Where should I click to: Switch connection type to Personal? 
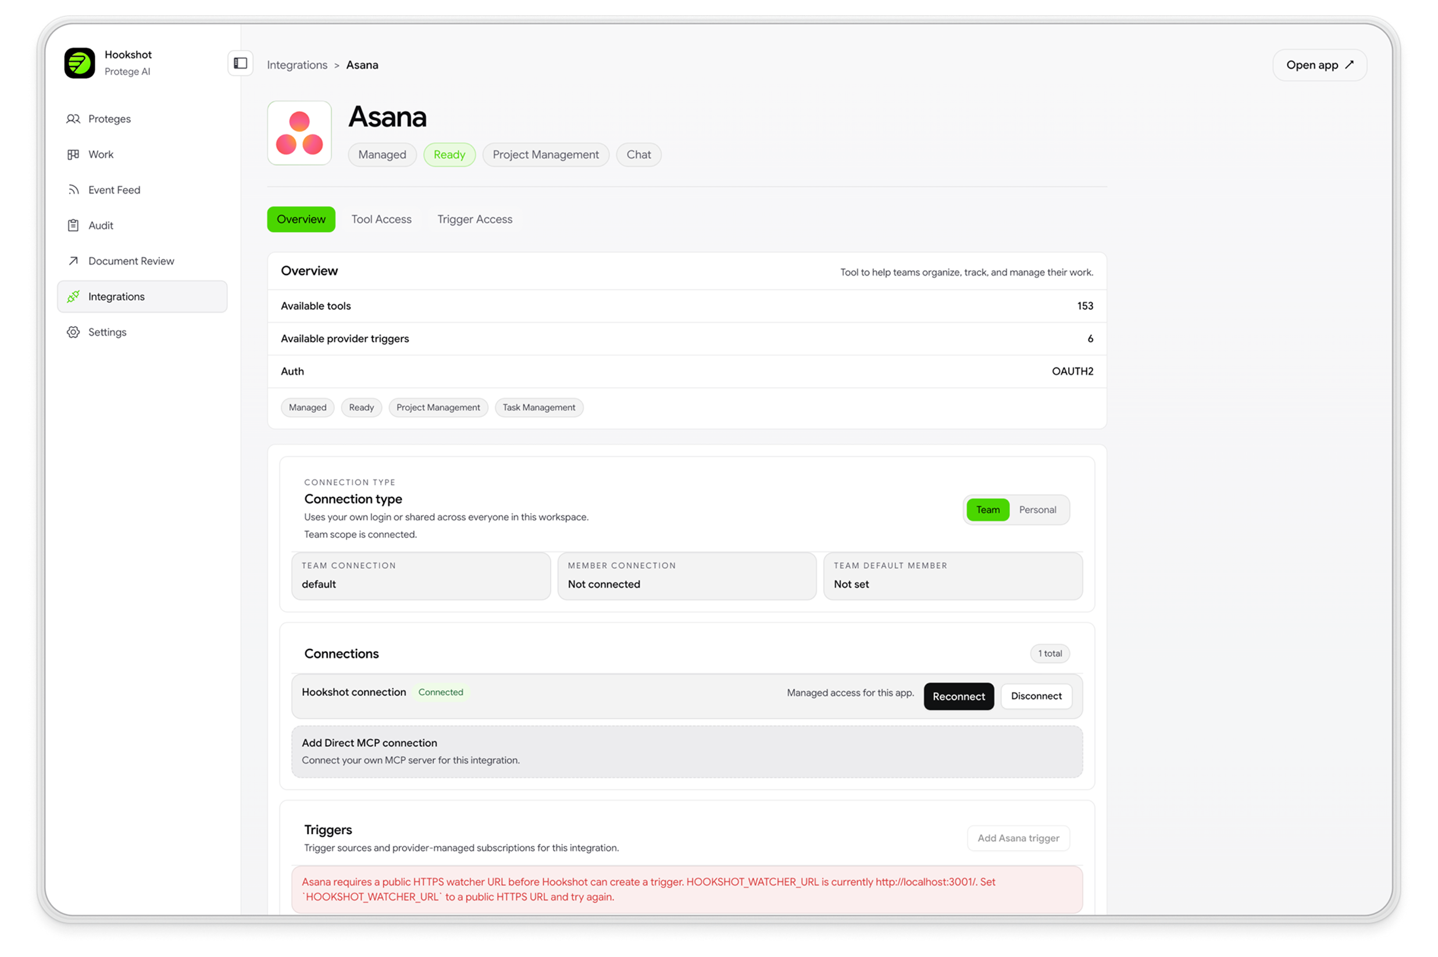[1037, 510]
